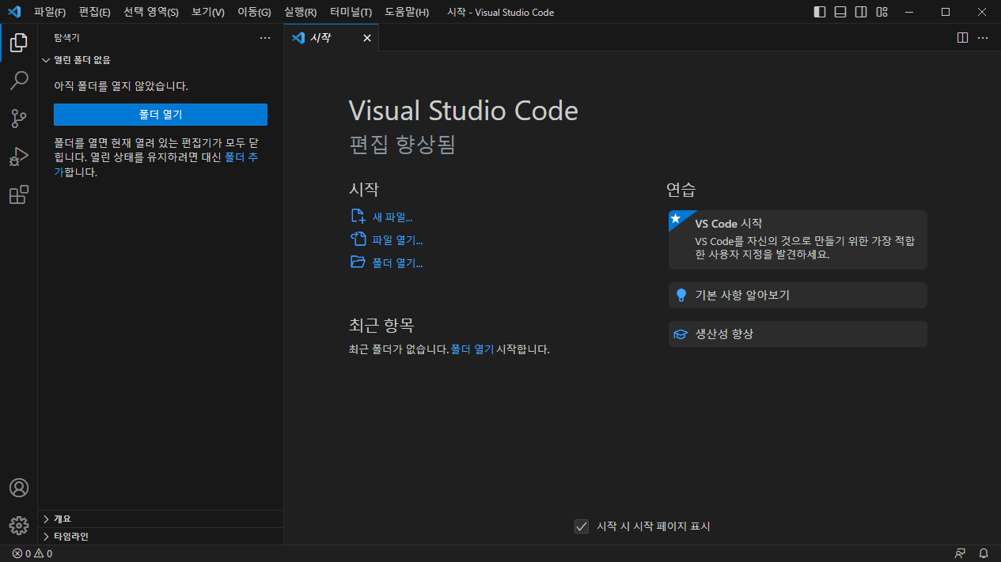The width and height of the screenshot is (1001, 562).
Task: Open Customize Layout icon in title bar
Action: pyautogui.click(x=882, y=12)
